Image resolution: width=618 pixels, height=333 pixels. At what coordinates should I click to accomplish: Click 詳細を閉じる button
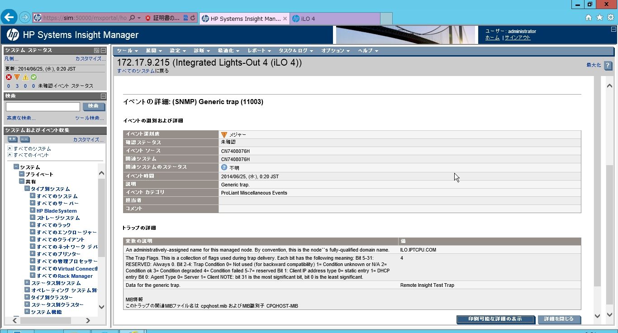tap(559, 319)
